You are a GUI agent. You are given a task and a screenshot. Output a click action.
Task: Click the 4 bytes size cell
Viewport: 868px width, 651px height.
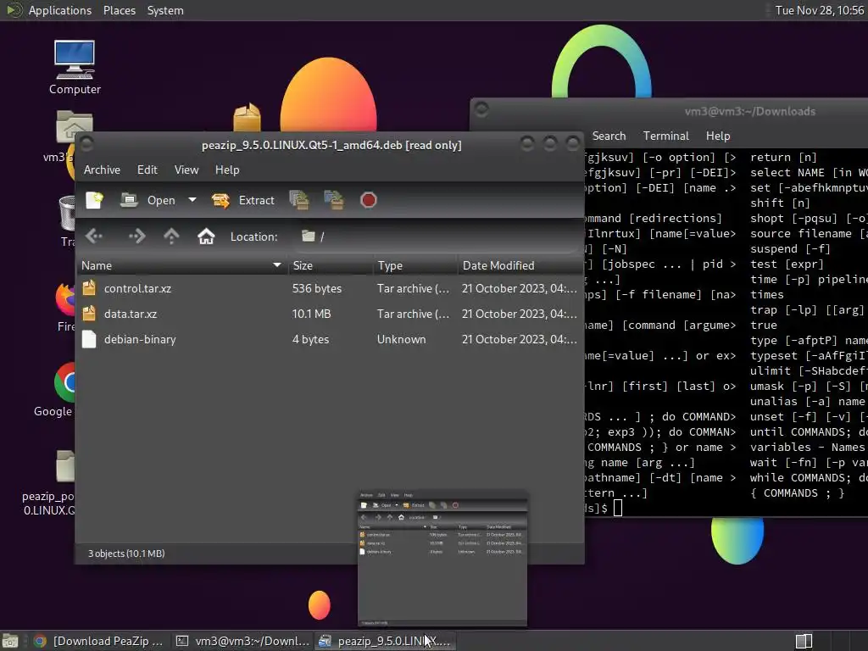[x=310, y=339]
